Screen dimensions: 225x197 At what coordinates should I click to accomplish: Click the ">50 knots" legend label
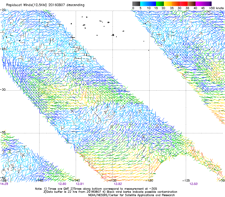216,8
